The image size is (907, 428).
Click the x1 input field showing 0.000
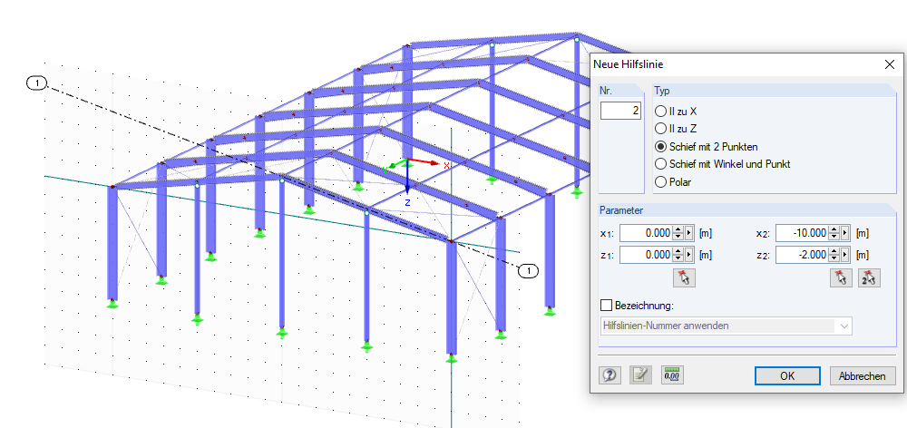[x=646, y=234]
